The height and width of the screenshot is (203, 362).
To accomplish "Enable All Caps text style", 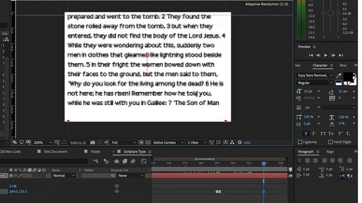I will [x=323, y=134].
